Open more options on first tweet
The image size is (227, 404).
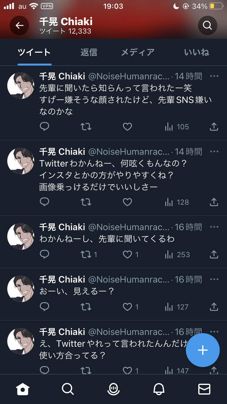(214, 76)
